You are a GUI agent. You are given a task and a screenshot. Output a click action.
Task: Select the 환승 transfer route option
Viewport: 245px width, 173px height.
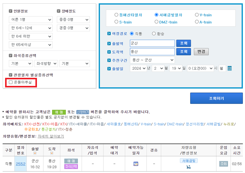(154, 34)
